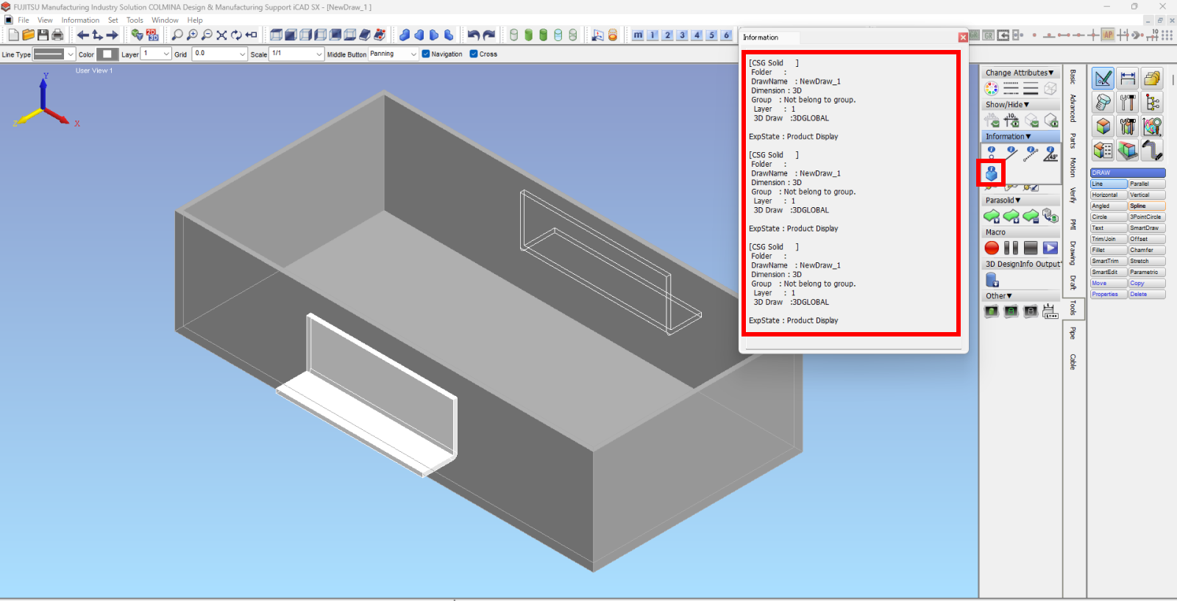Click the 3D solid information icon

(x=991, y=173)
